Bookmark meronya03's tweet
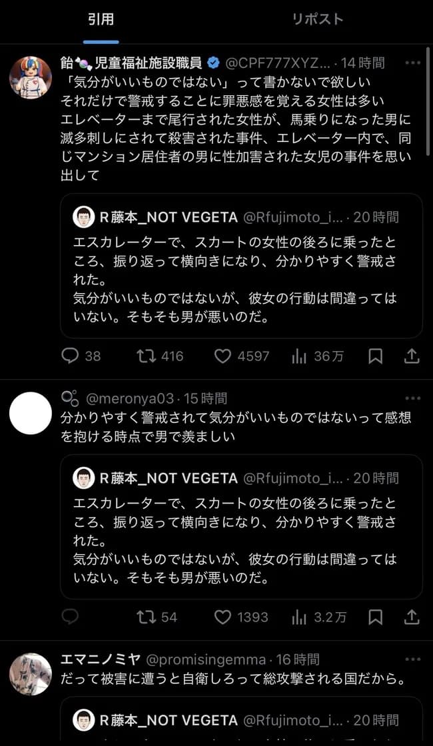433x746 pixels. [x=374, y=617]
